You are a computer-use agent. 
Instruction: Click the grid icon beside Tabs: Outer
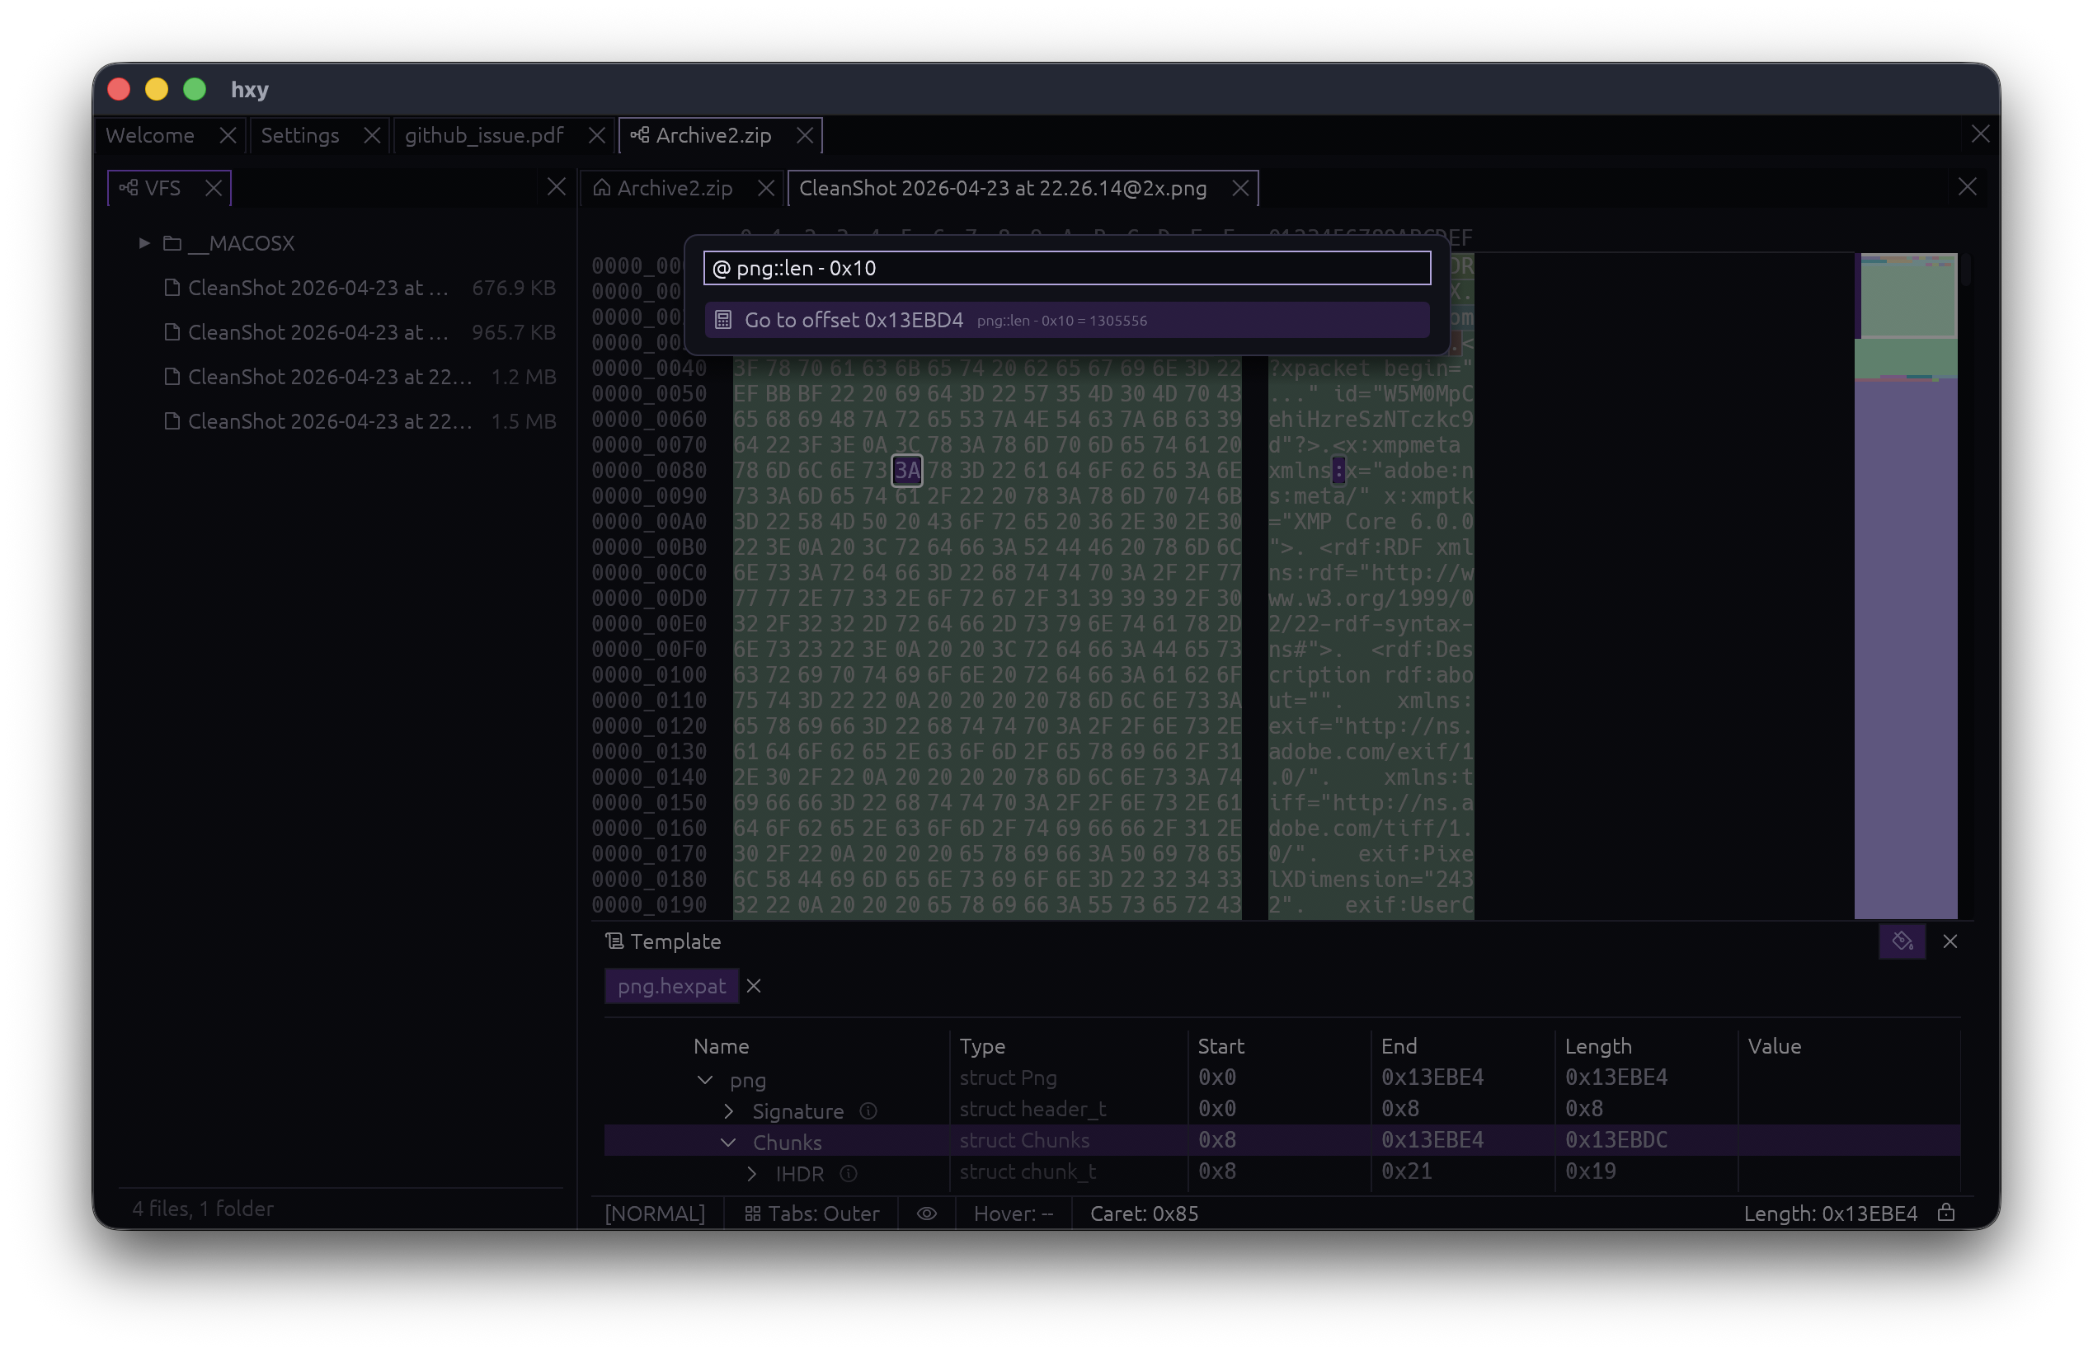click(x=752, y=1214)
